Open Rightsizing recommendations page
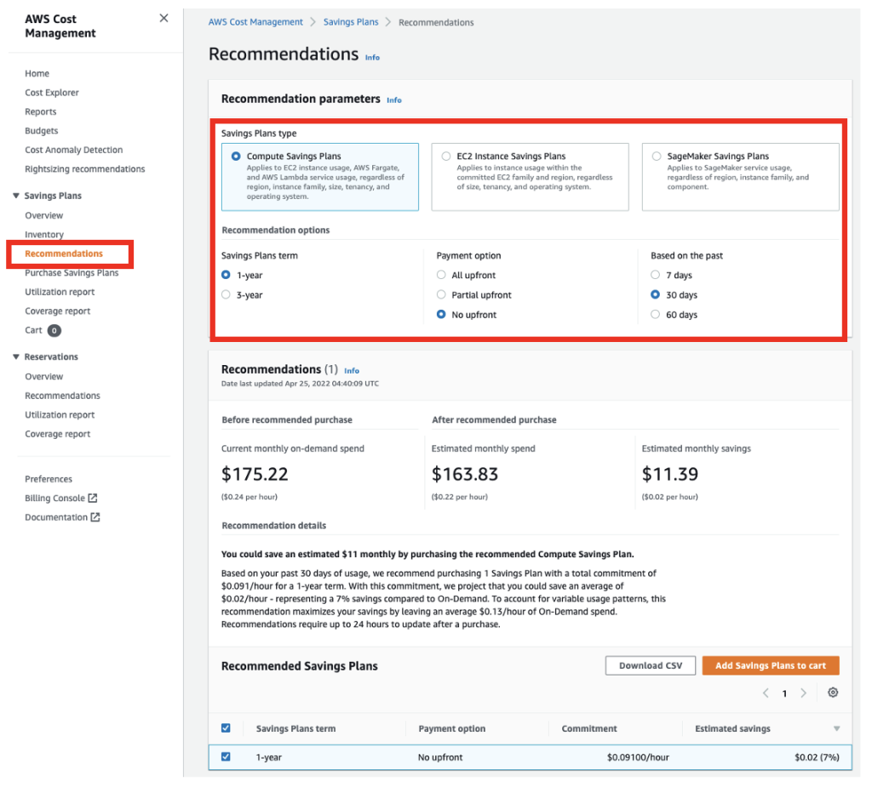Viewport: 872px width, 787px height. point(85,169)
